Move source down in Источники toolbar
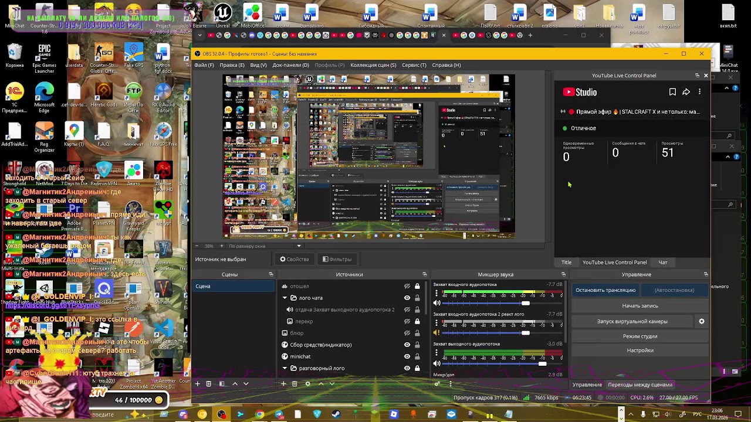Screen dimensions: 751x422 pos(332,384)
